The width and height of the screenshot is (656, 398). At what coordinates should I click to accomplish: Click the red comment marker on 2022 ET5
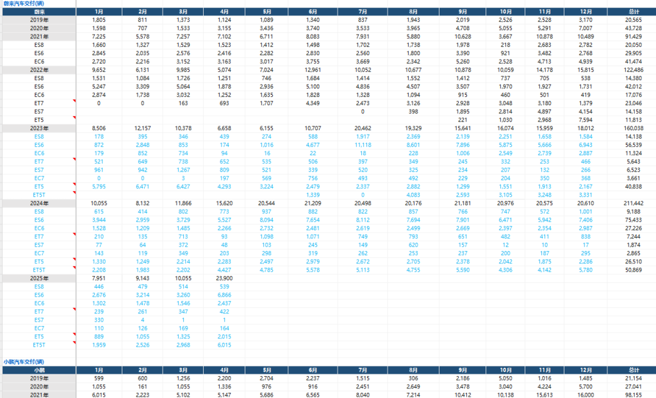click(x=74, y=119)
